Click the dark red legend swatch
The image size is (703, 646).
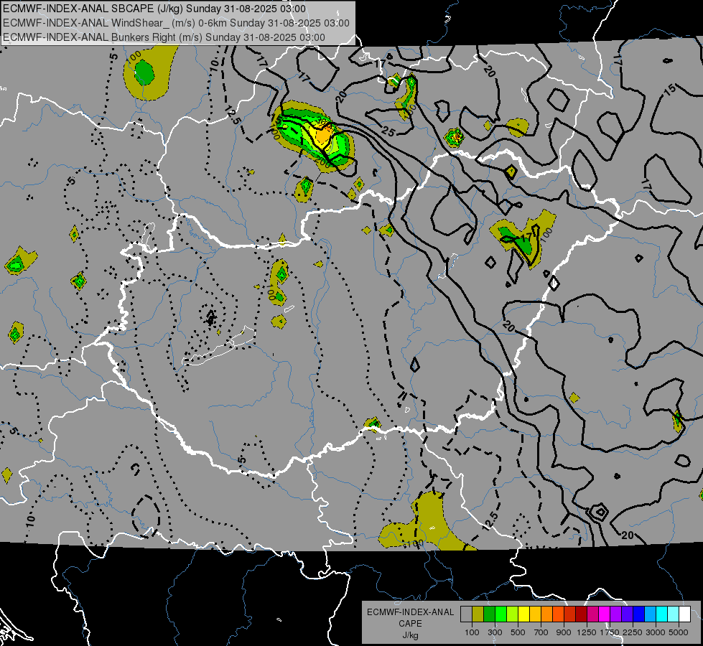coord(581,614)
